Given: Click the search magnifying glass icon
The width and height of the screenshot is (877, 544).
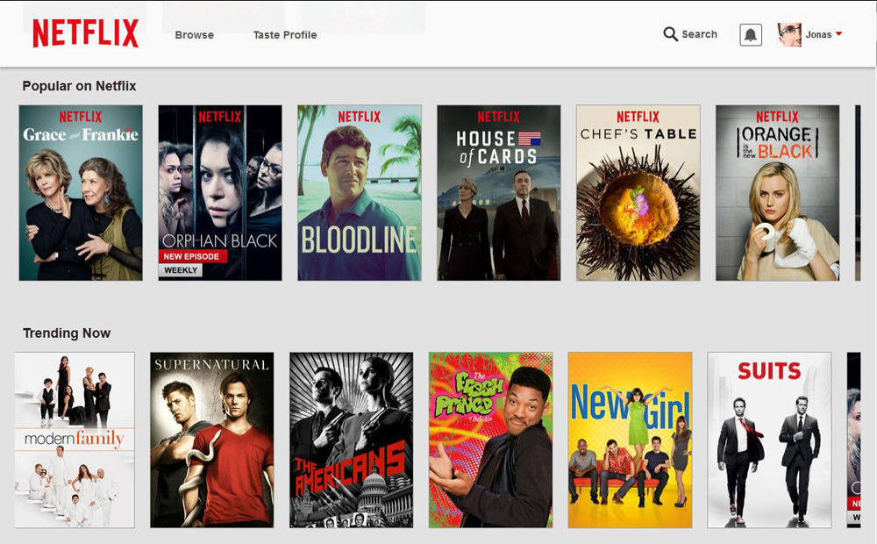Looking at the screenshot, I should click(x=670, y=34).
